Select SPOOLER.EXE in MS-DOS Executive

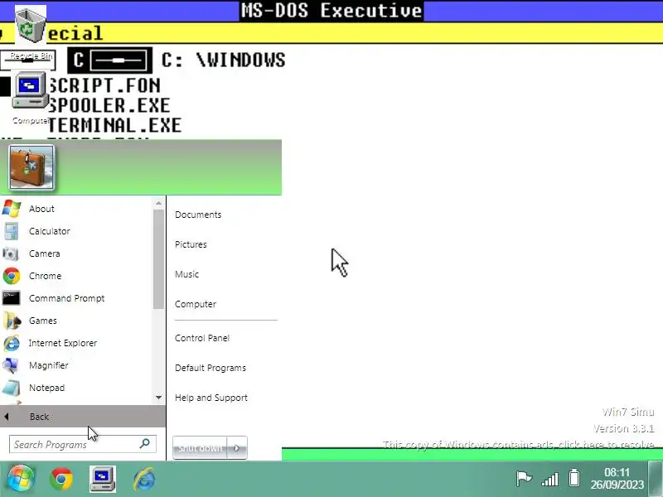(109, 106)
